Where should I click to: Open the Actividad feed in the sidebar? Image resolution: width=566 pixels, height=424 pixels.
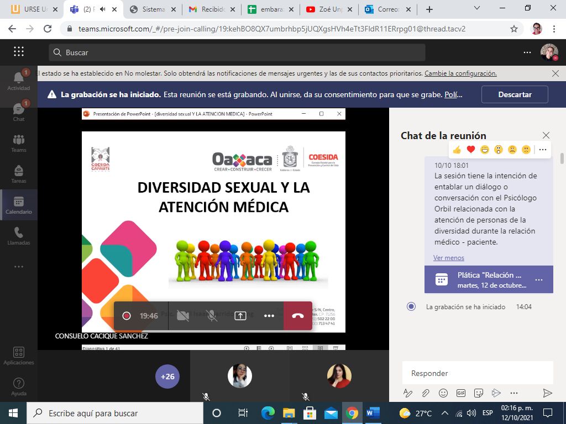click(x=19, y=81)
